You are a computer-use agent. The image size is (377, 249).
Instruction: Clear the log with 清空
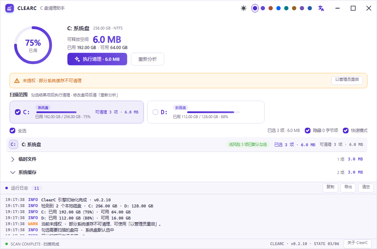pyautogui.click(x=366, y=187)
